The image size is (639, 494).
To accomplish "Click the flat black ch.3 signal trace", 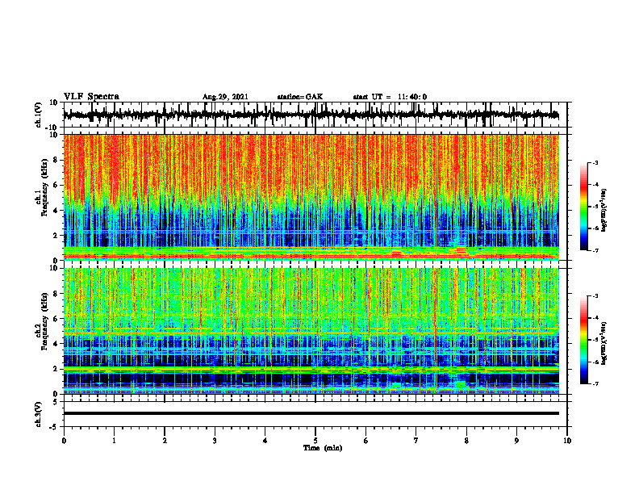I will (311, 413).
